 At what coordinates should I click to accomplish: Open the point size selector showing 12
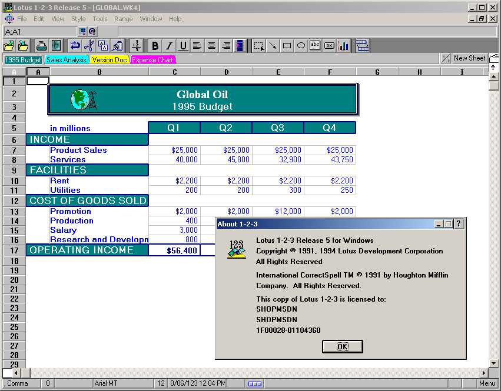(x=161, y=383)
